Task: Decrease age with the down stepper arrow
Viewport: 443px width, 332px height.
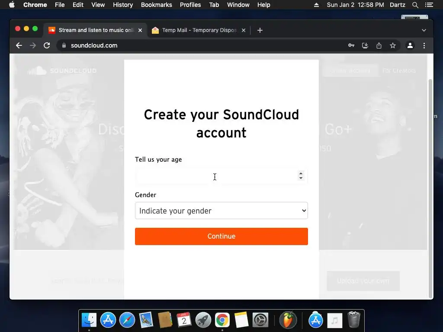Action: [x=301, y=178]
